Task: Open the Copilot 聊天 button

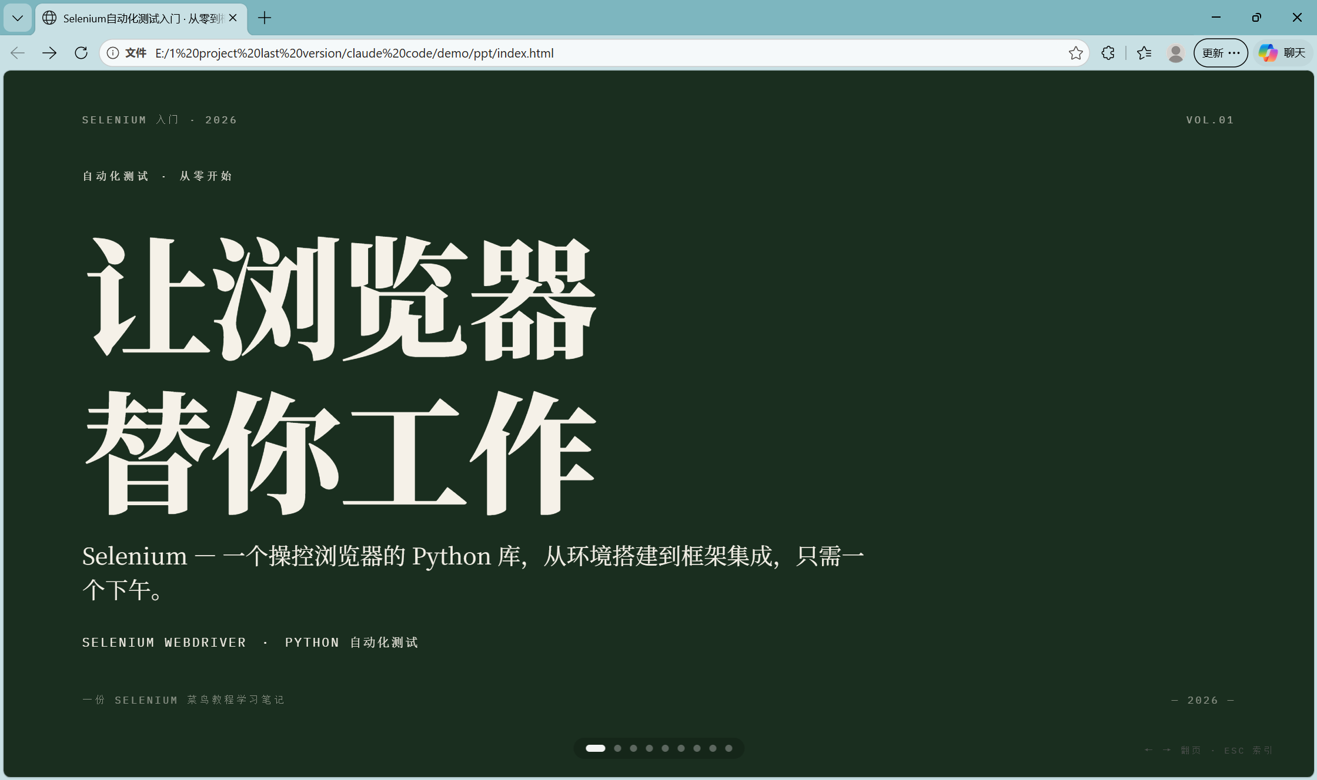Action: [x=1282, y=53]
